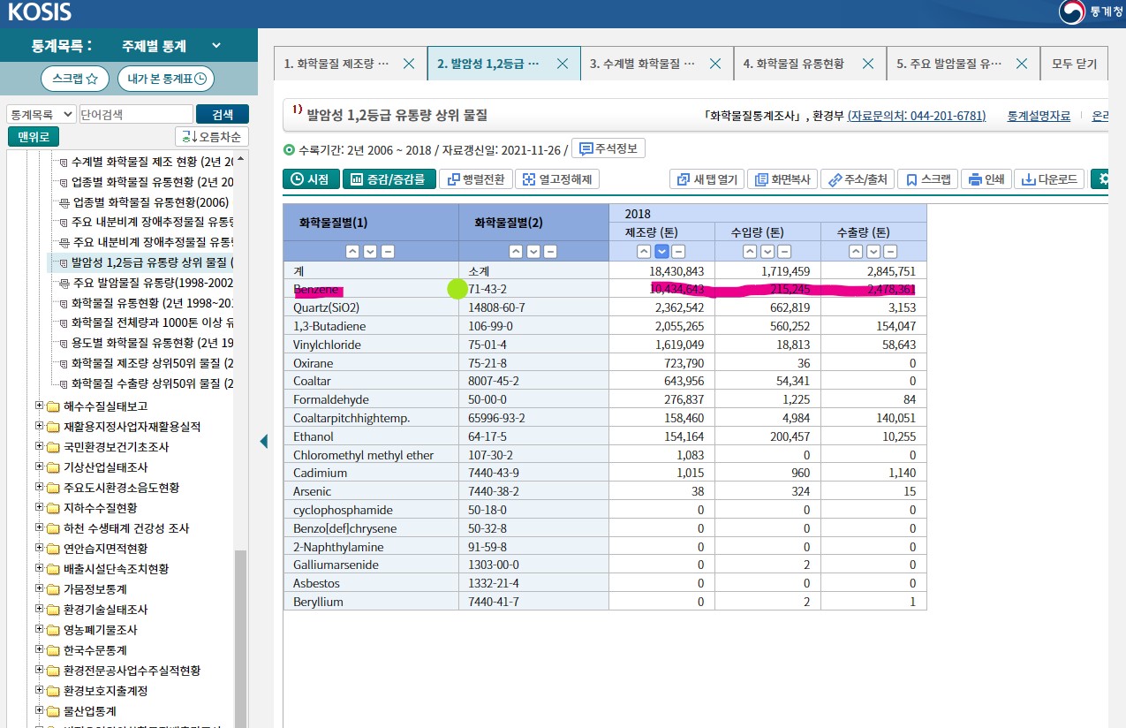Close the '4. 화학물질 유통현황' tab

coord(868,64)
